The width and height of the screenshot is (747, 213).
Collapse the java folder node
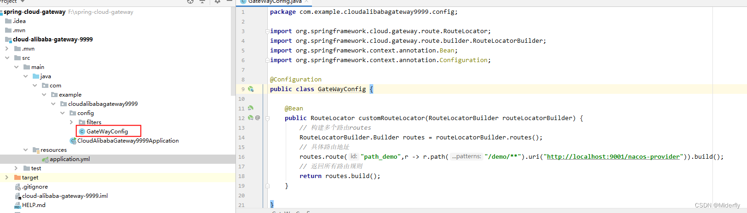tap(25, 76)
